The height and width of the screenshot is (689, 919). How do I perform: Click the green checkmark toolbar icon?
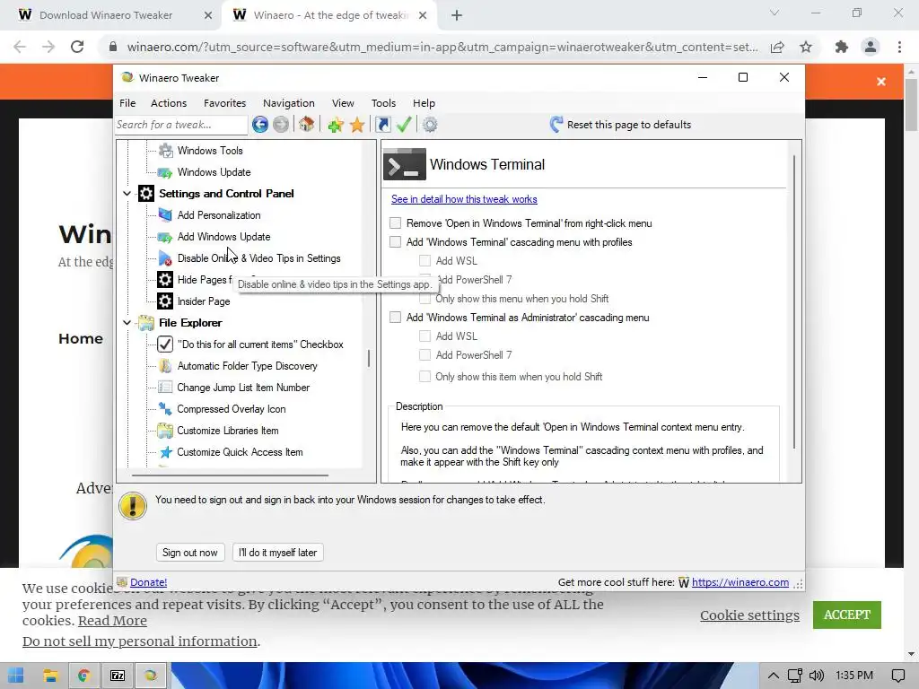pos(404,124)
